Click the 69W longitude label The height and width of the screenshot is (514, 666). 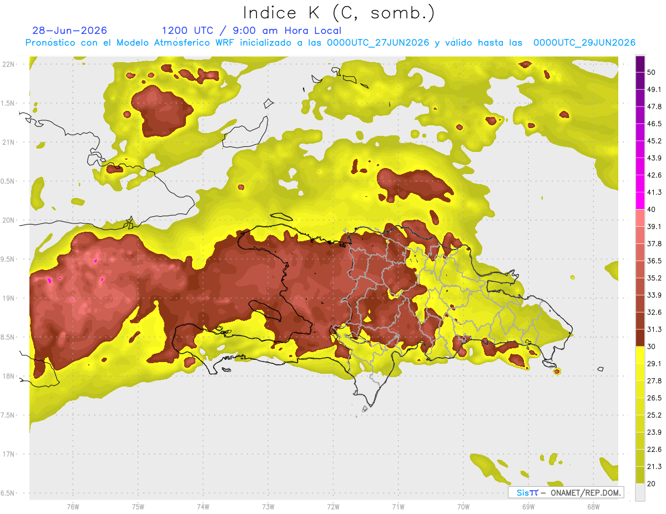[528, 507]
